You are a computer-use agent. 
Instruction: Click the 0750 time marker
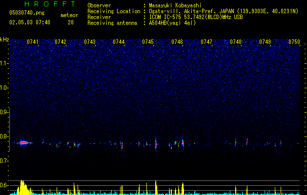pos(294,42)
